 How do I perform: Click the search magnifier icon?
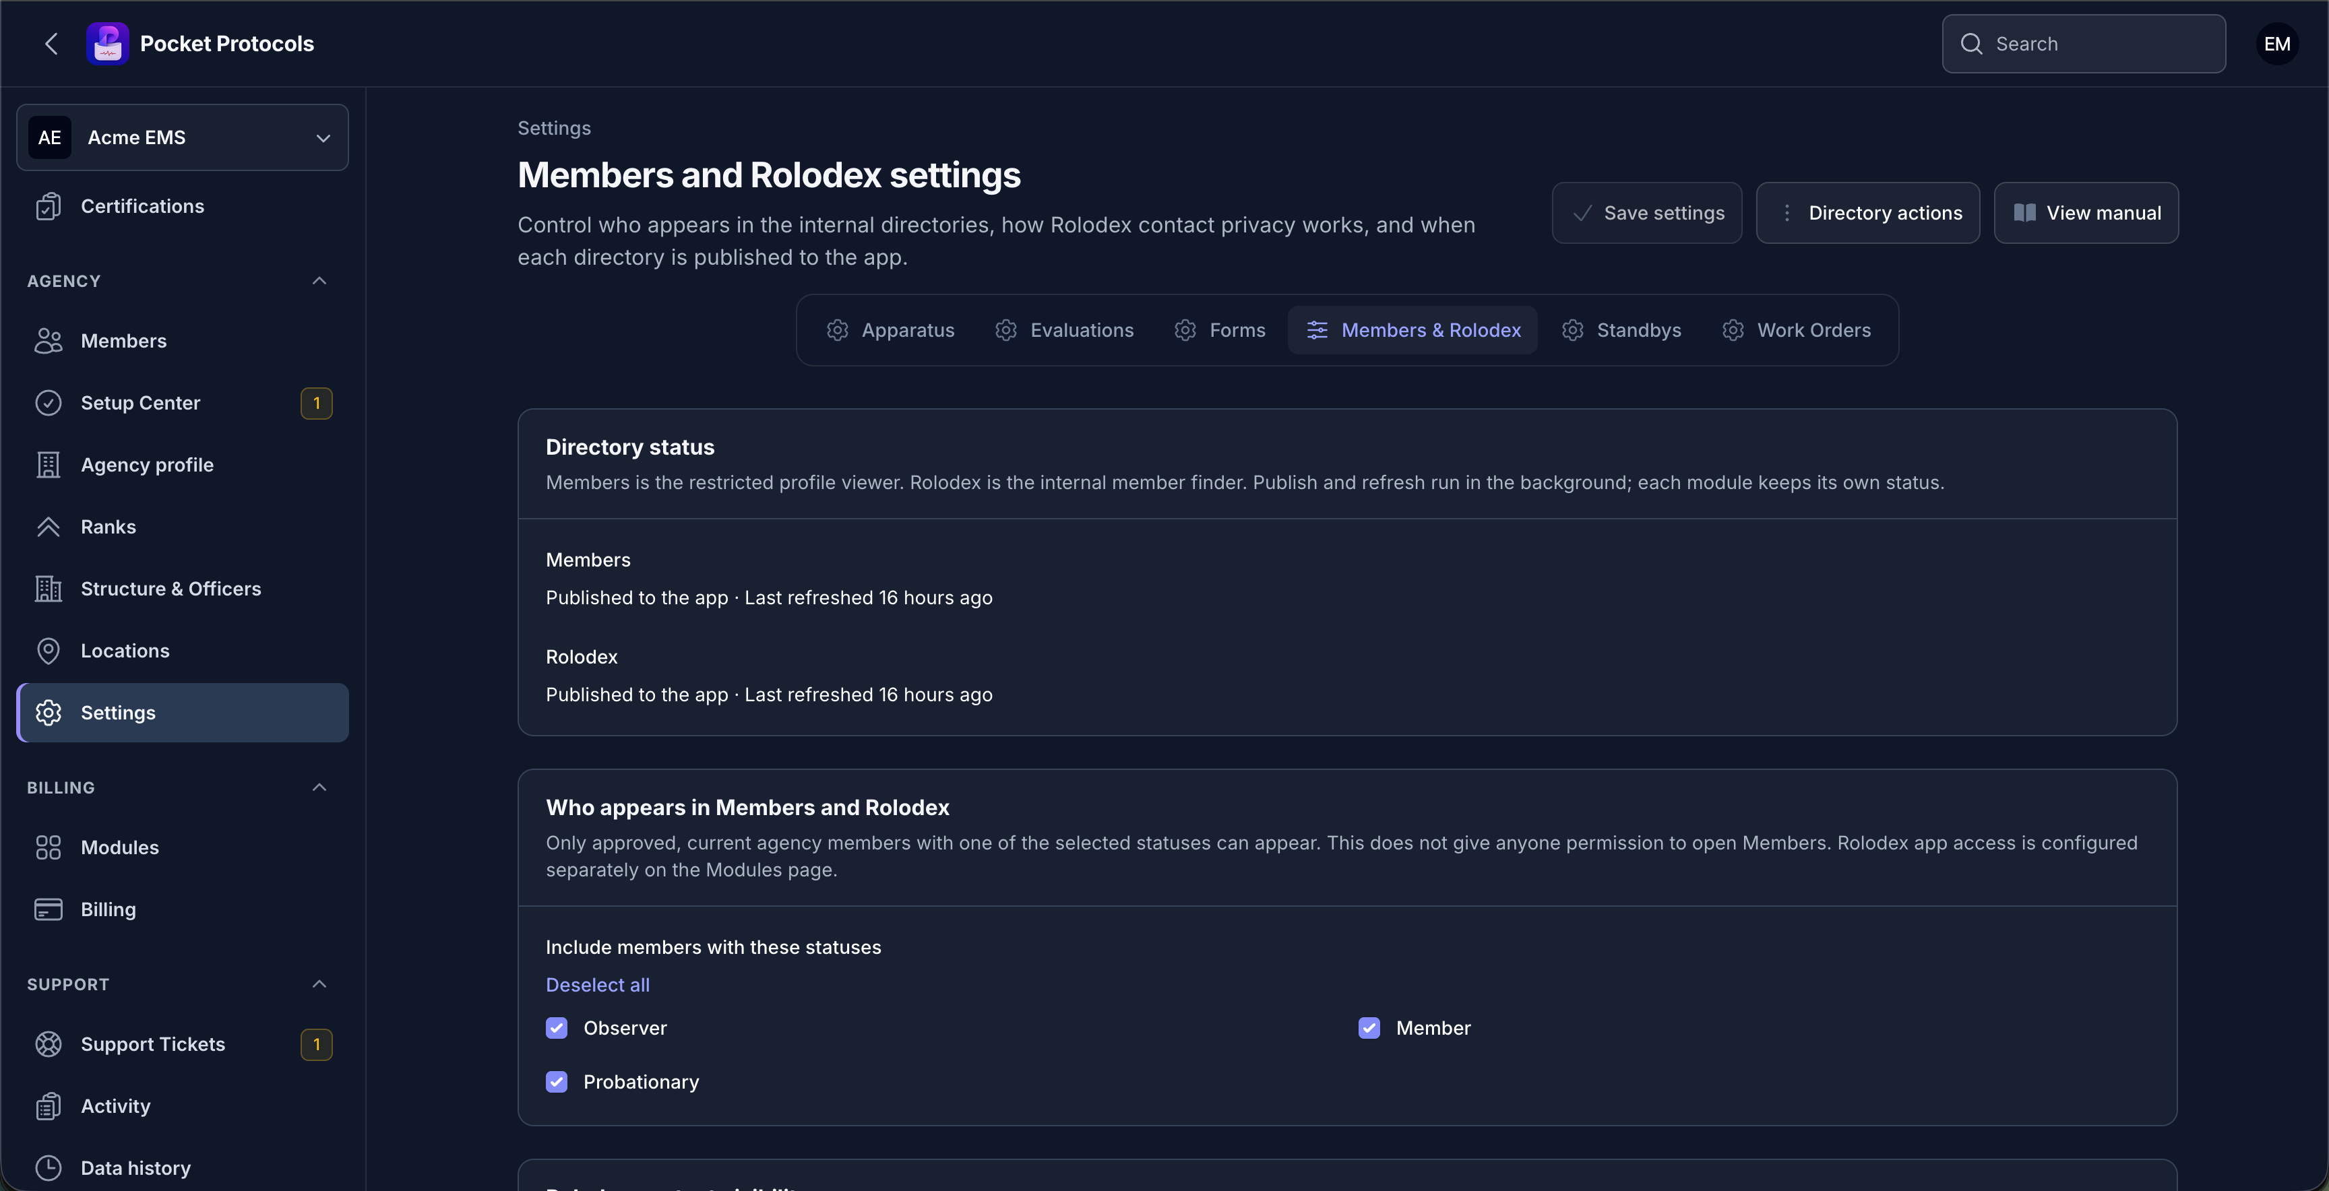coord(1972,43)
